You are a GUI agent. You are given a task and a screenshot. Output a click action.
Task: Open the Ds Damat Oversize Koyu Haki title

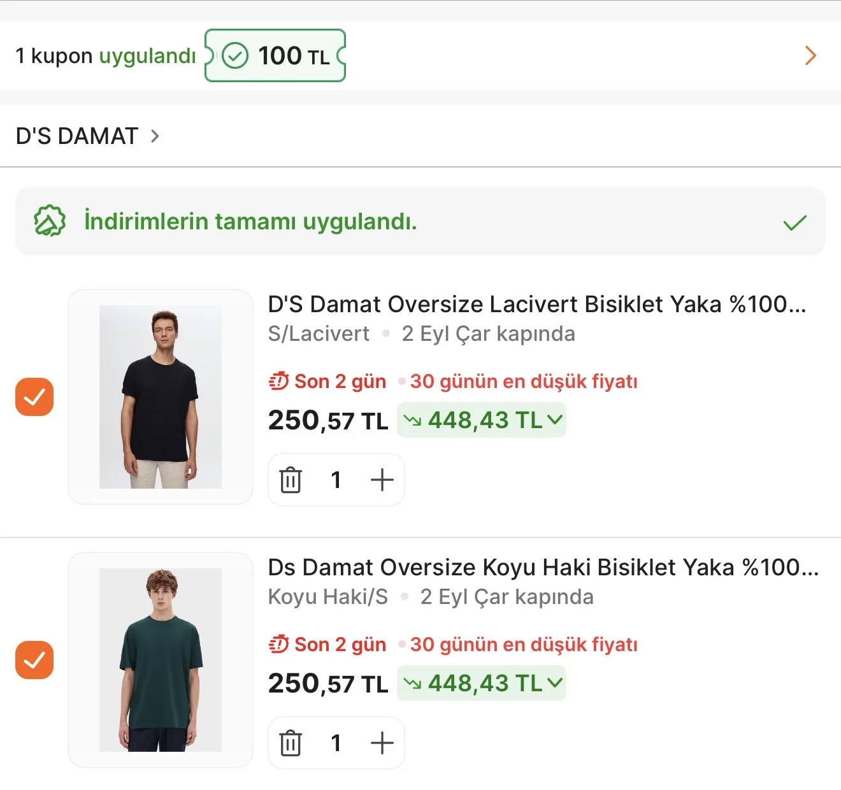(x=543, y=567)
